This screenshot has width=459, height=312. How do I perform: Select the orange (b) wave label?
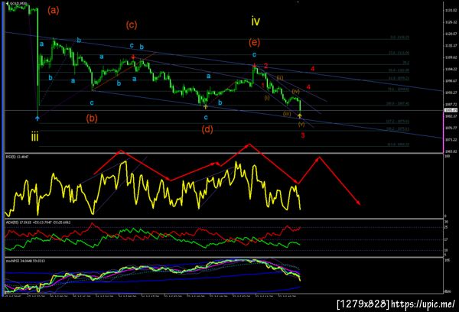[x=92, y=119]
